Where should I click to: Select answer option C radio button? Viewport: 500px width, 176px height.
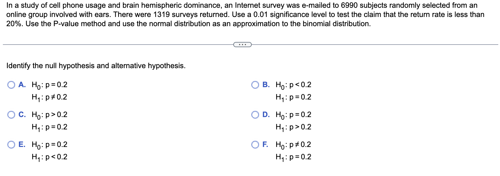(x=11, y=115)
